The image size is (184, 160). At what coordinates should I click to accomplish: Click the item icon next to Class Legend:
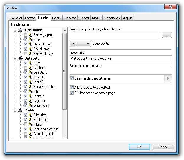(x=30, y=134)
